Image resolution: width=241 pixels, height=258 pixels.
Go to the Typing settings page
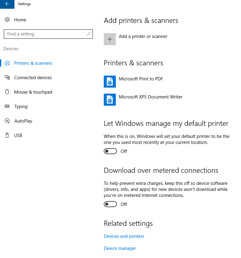pos(21,107)
